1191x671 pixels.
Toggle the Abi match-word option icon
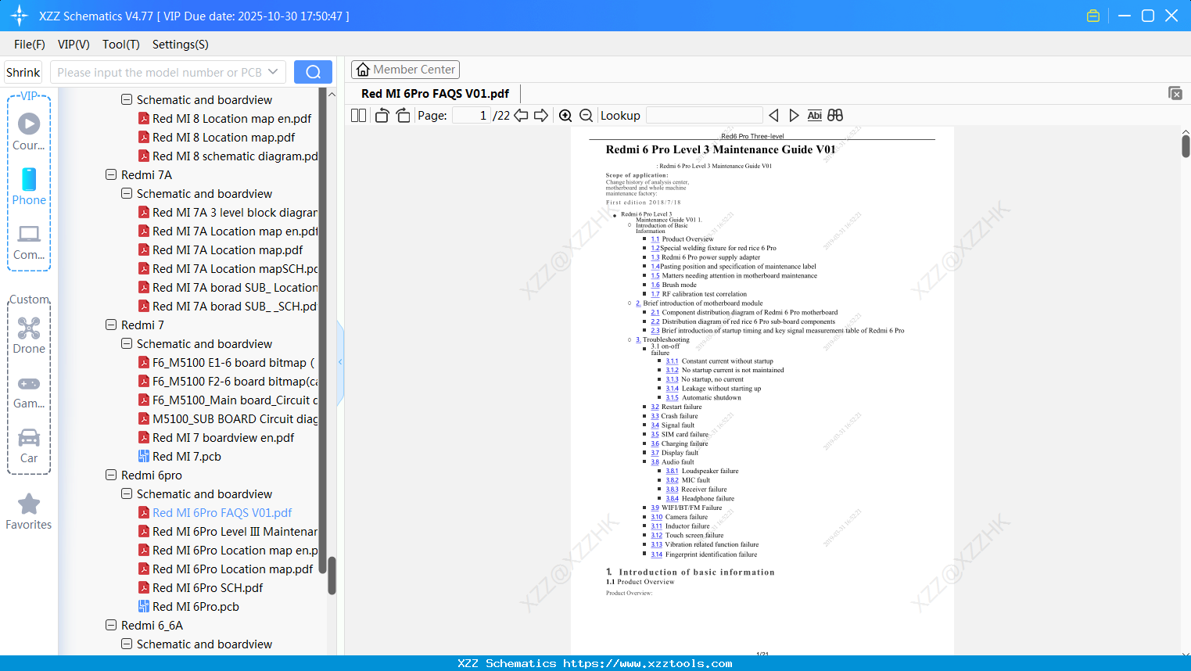pyautogui.click(x=814, y=116)
